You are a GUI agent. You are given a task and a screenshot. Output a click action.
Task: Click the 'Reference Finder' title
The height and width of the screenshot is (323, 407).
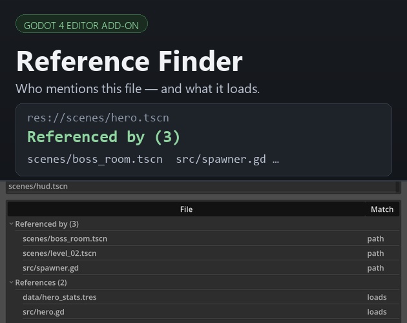coord(129,61)
